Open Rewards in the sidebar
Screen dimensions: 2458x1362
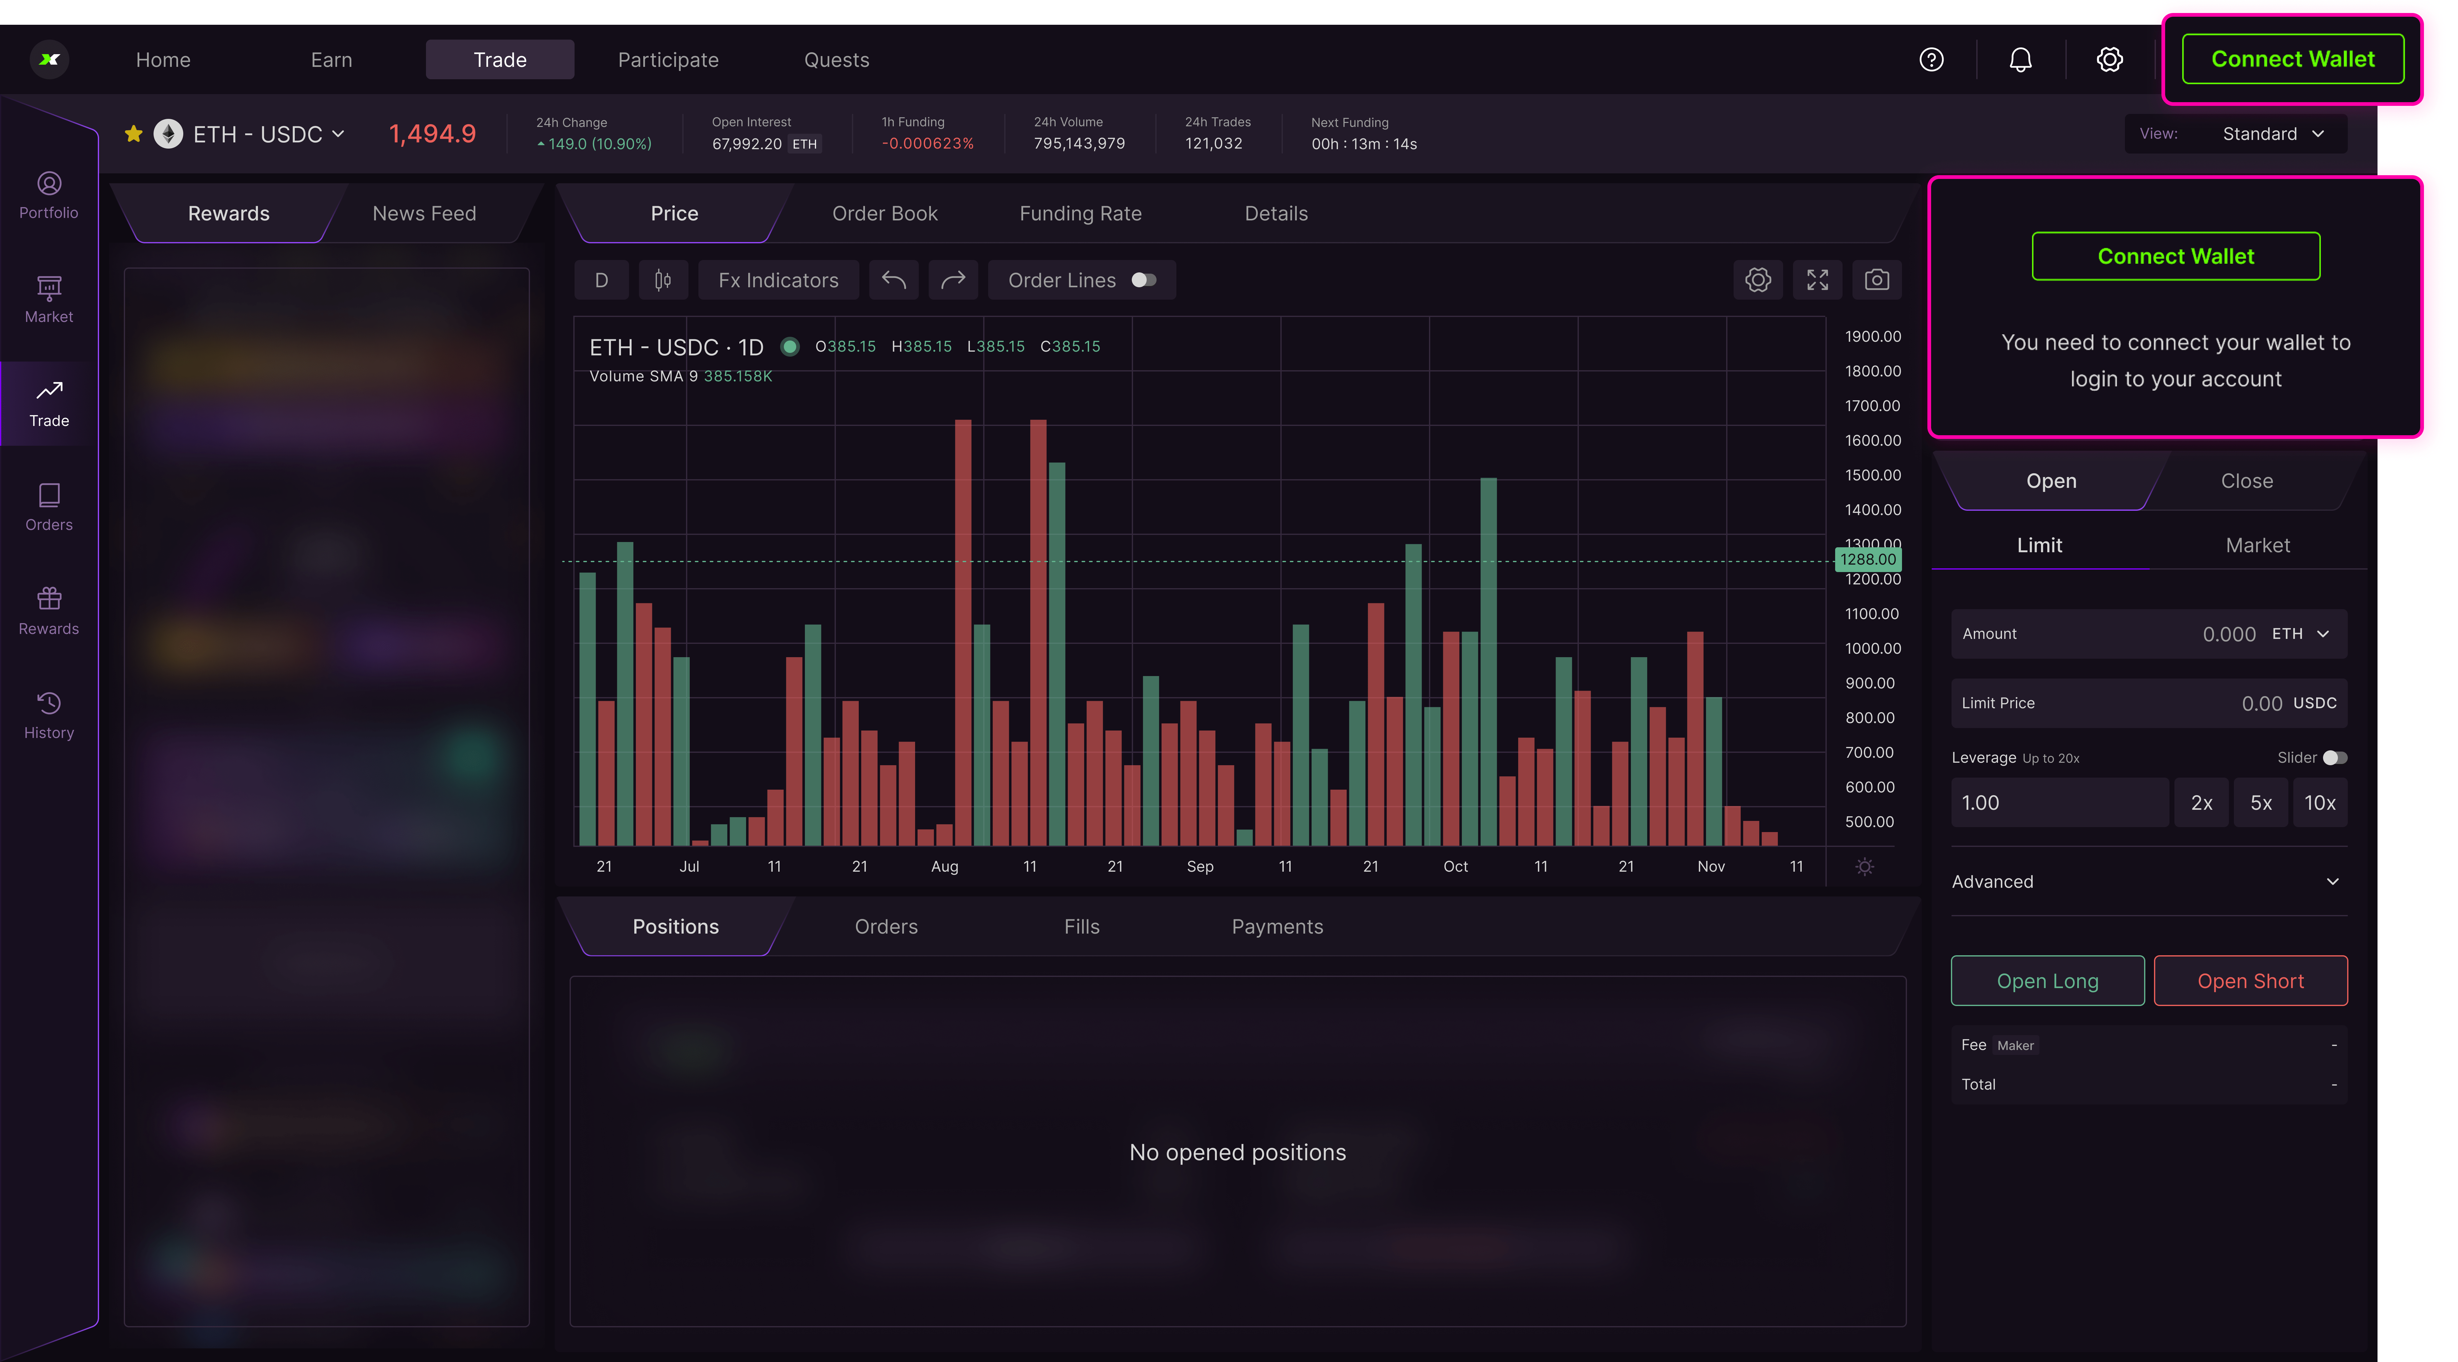click(49, 611)
